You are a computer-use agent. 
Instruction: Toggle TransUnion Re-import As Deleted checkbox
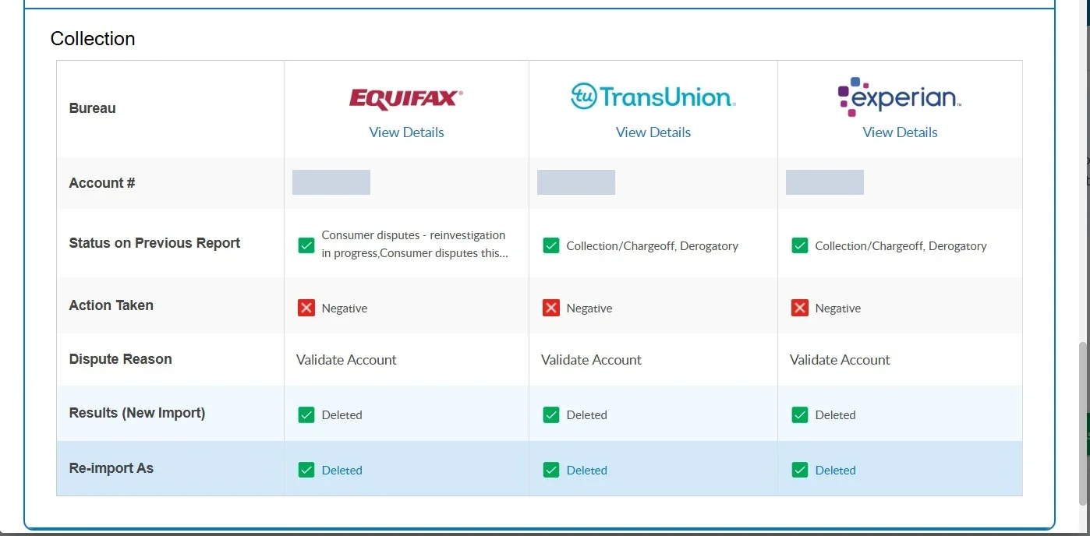pyautogui.click(x=551, y=470)
